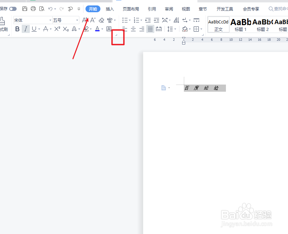
Task: Expand bullets style dropdown arrow
Action: click(130, 20)
